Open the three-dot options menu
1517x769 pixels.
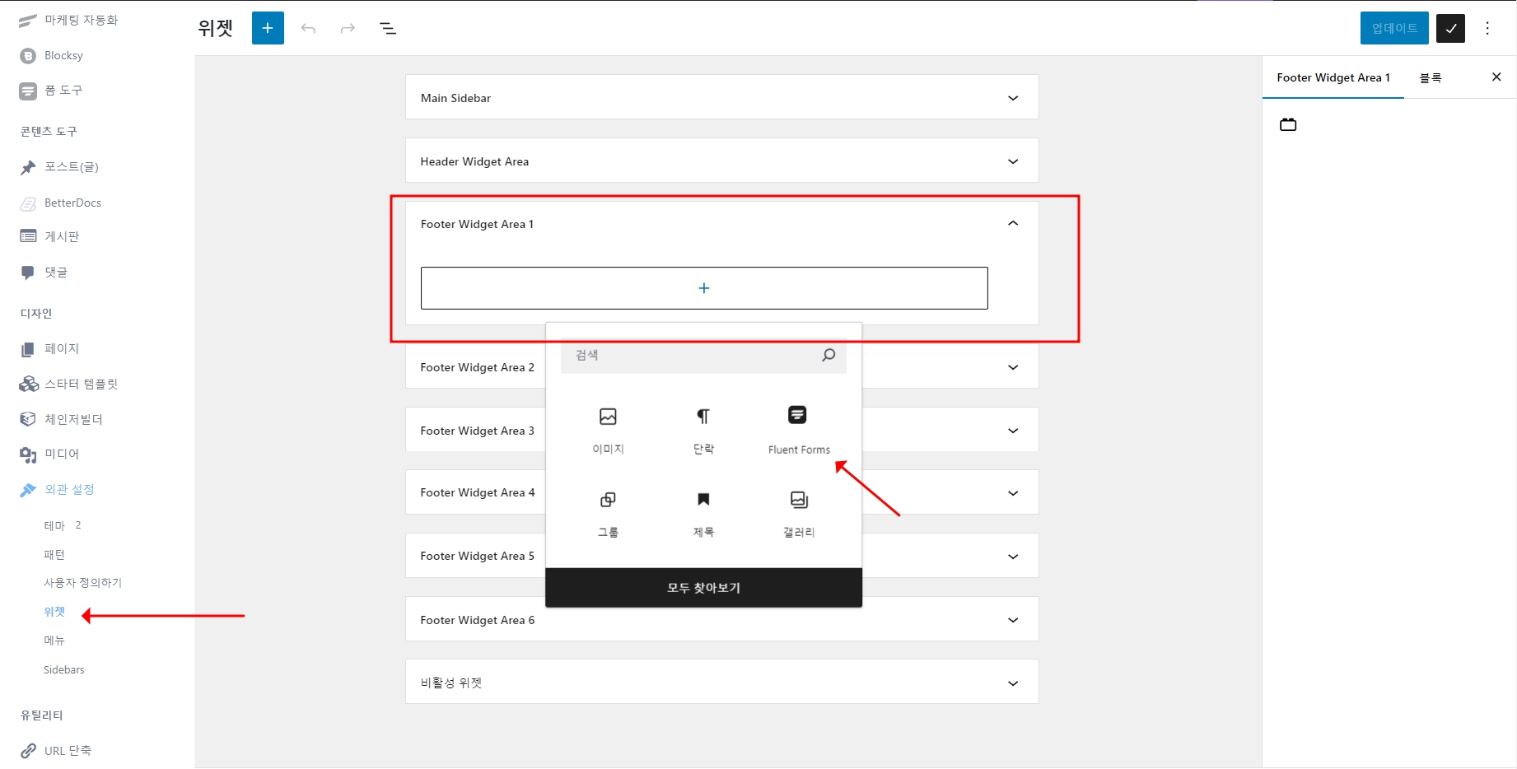coord(1487,28)
